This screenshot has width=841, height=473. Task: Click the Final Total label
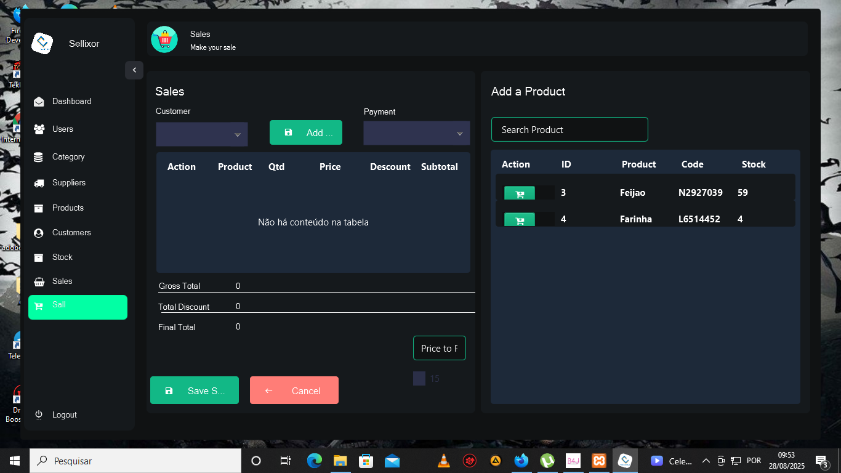[x=177, y=327]
